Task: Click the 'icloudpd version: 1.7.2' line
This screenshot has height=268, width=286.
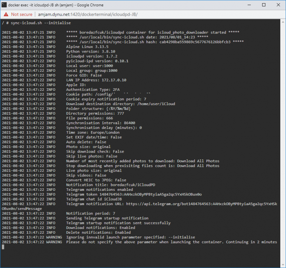Action: tap(92, 56)
